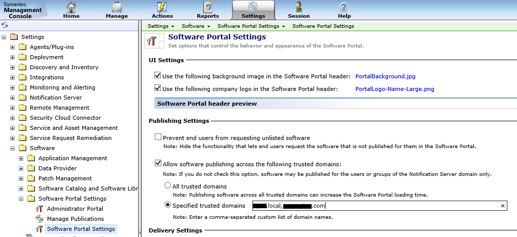Image resolution: width=517 pixels, height=237 pixels.
Task: Click the Integrations folder icon
Action: coord(22,77)
